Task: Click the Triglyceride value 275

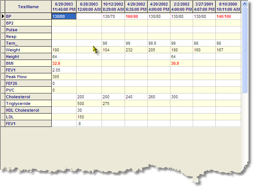Action: point(106,103)
